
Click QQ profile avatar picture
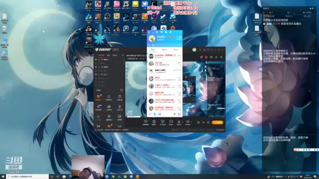pyautogui.click(x=152, y=38)
